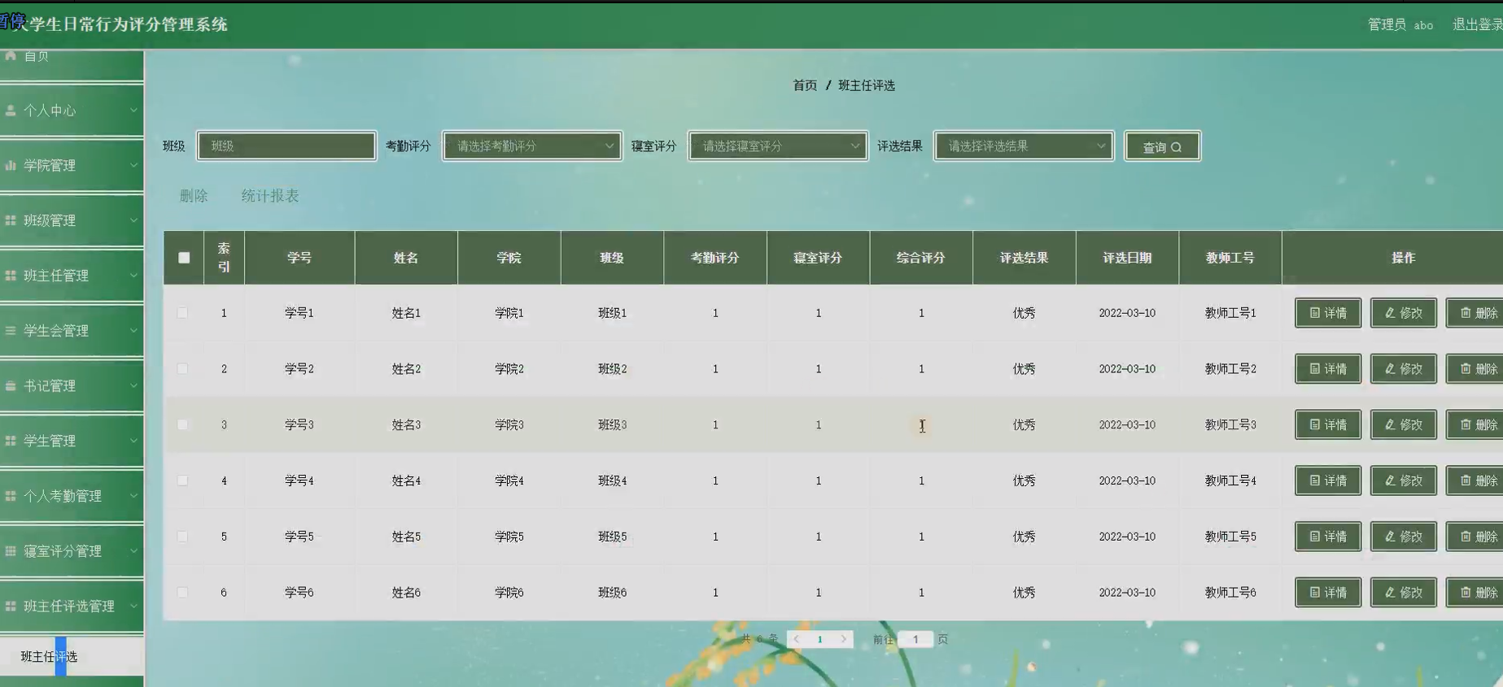This screenshot has width=1503, height=687.
Task: Tick the checkbox for row 4
Action: point(182,480)
